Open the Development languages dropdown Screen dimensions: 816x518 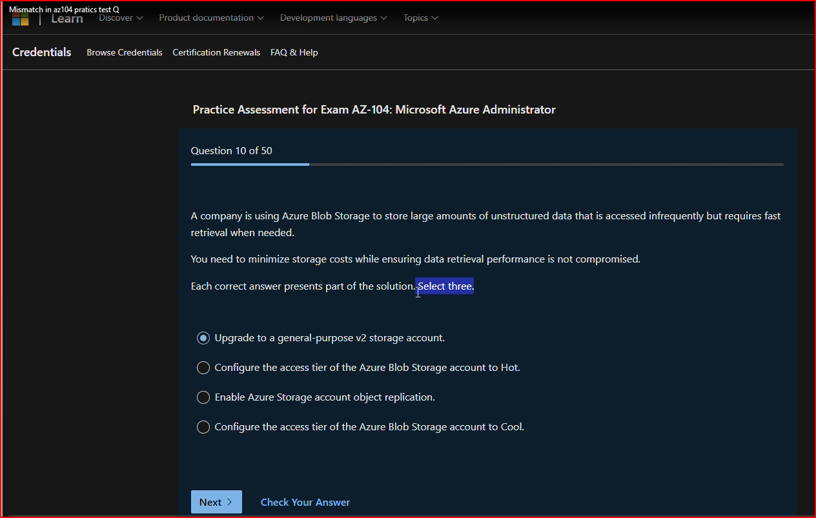click(333, 17)
